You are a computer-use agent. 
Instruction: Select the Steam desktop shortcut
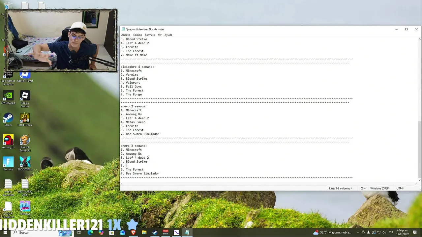(x=8, y=120)
